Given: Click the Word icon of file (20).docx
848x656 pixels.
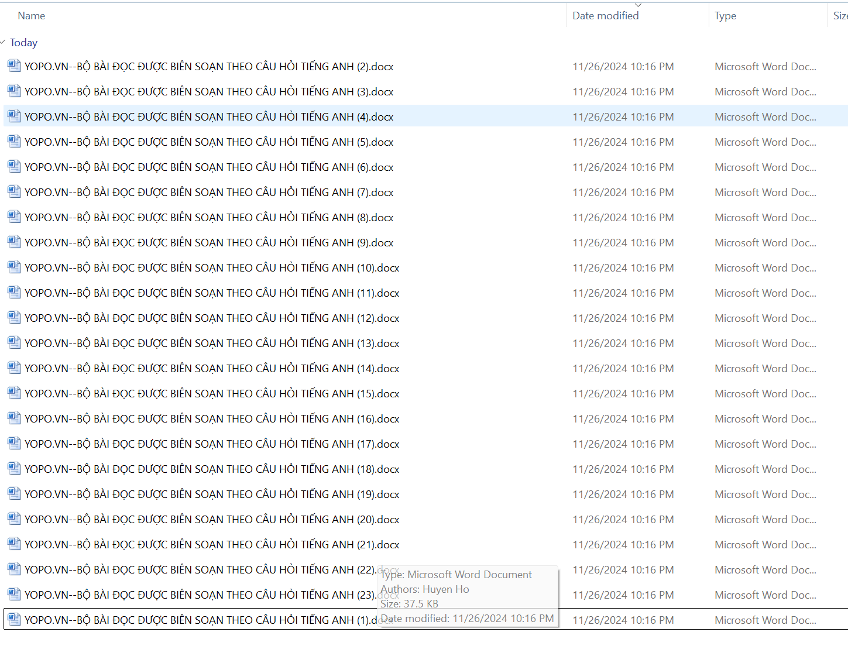Looking at the screenshot, I should click(14, 518).
